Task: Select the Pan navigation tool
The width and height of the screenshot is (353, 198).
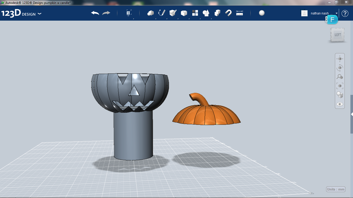Action: (340, 59)
